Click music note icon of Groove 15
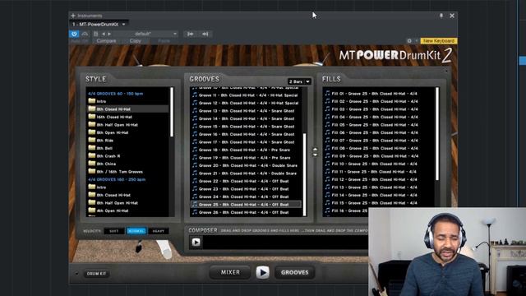Screen dimensions: 526x296 tap(195, 126)
